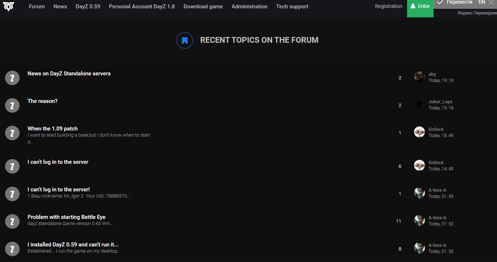Image resolution: width=497 pixels, height=262 pixels.
Task: Click preview text 'I want to start building a base'
Action: point(89,138)
